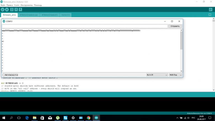The image size is (215, 121).
Task: Click 'Arduino/Genuino Uno на COM13' status text
Action: [x=199, y=113]
